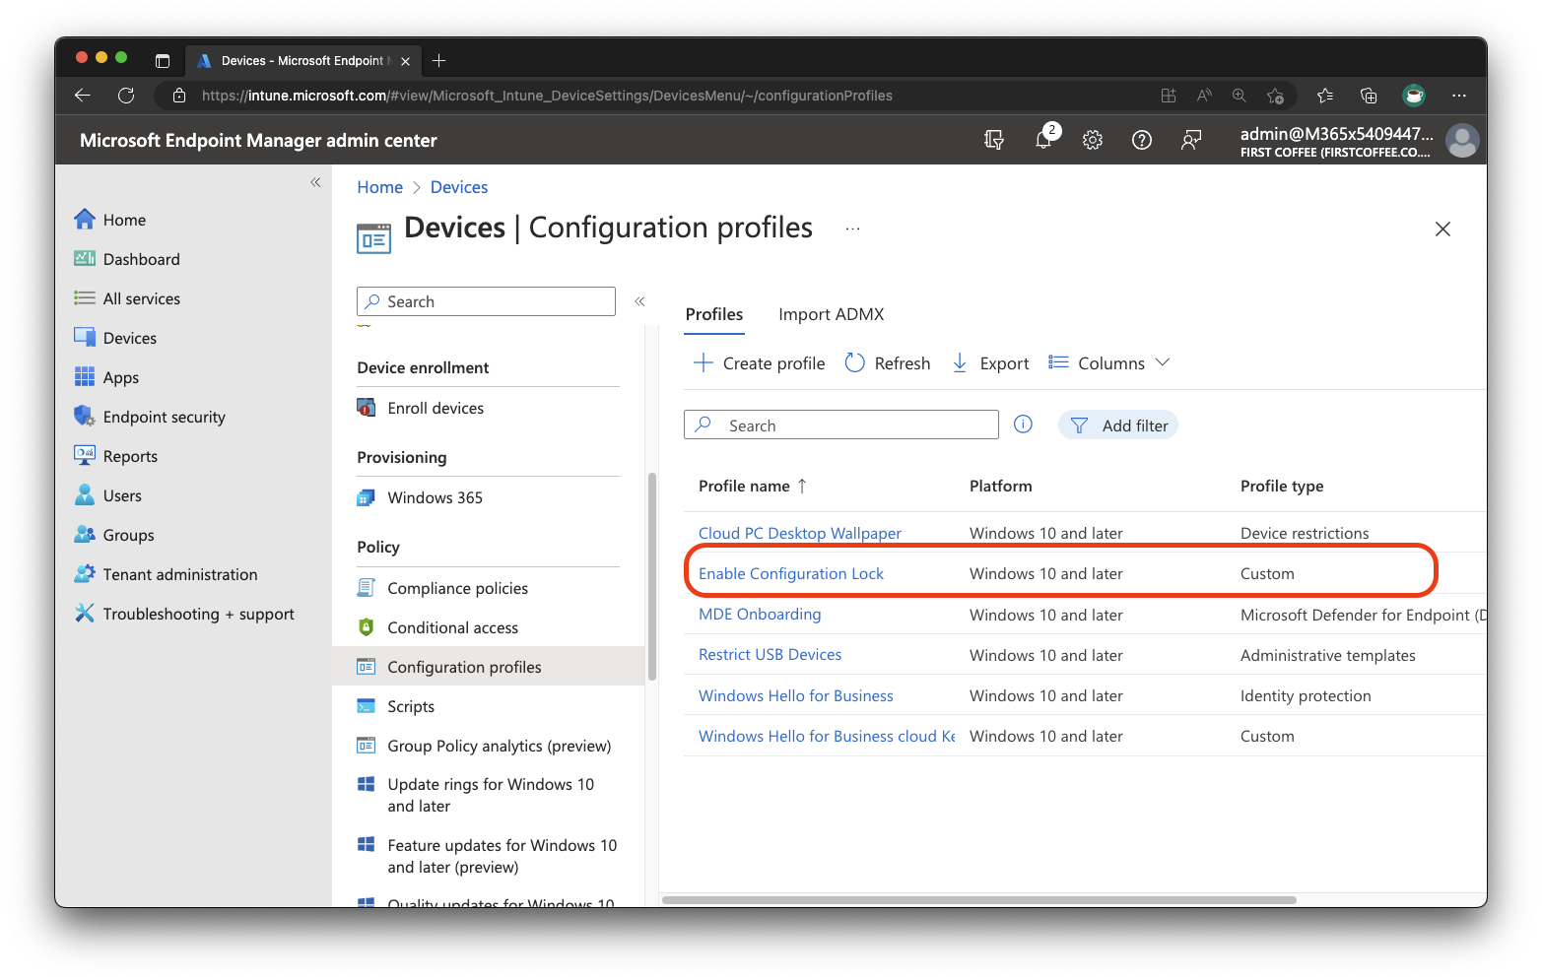The height and width of the screenshot is (980, 1542).
Task: Open the Windows Hello for Business profile
Action: click(x=795, y=694)
